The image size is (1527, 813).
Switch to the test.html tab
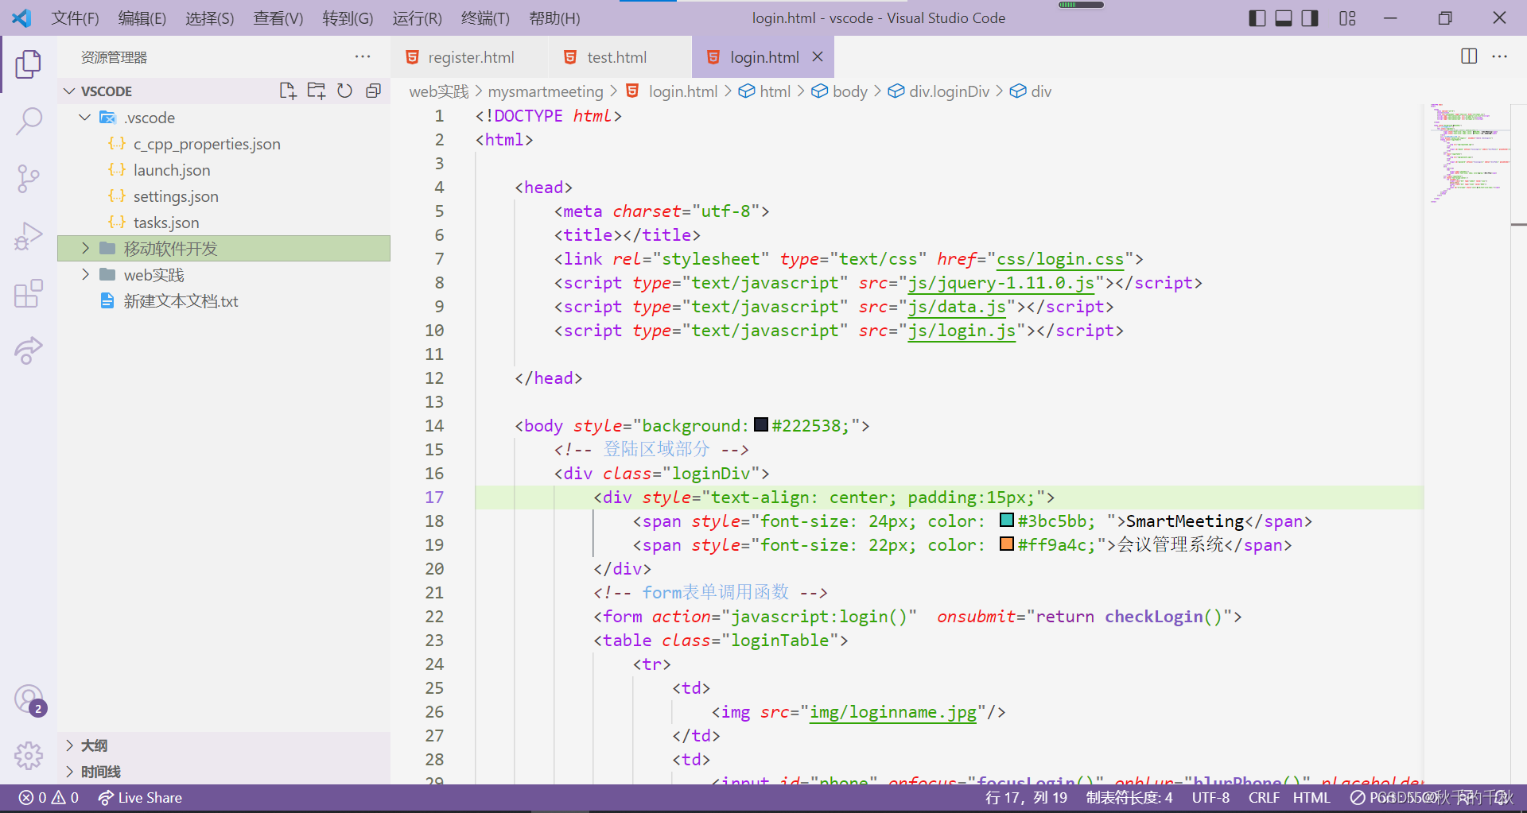click(x=620, y=57)
